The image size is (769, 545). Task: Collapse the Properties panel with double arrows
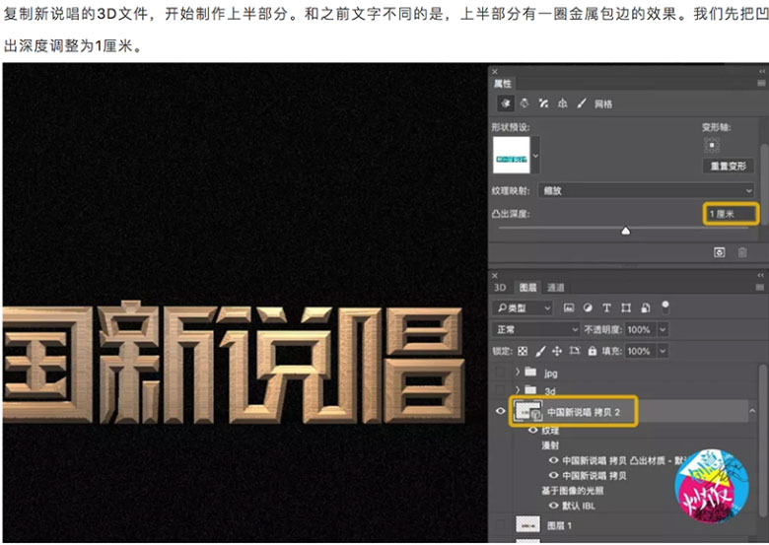(x=762, y=72)
